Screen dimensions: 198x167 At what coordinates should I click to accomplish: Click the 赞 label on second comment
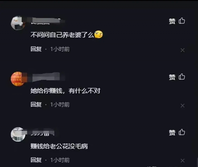coord(172,77)
